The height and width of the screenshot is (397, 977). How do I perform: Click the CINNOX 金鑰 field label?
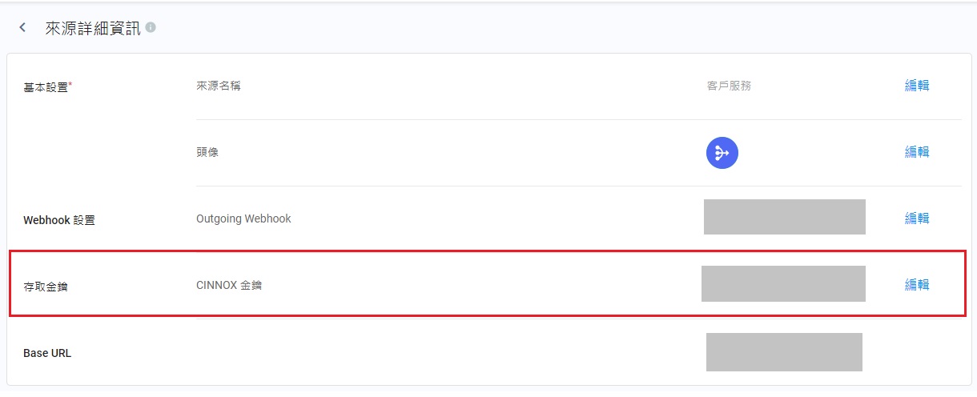(x=229, y=285)
